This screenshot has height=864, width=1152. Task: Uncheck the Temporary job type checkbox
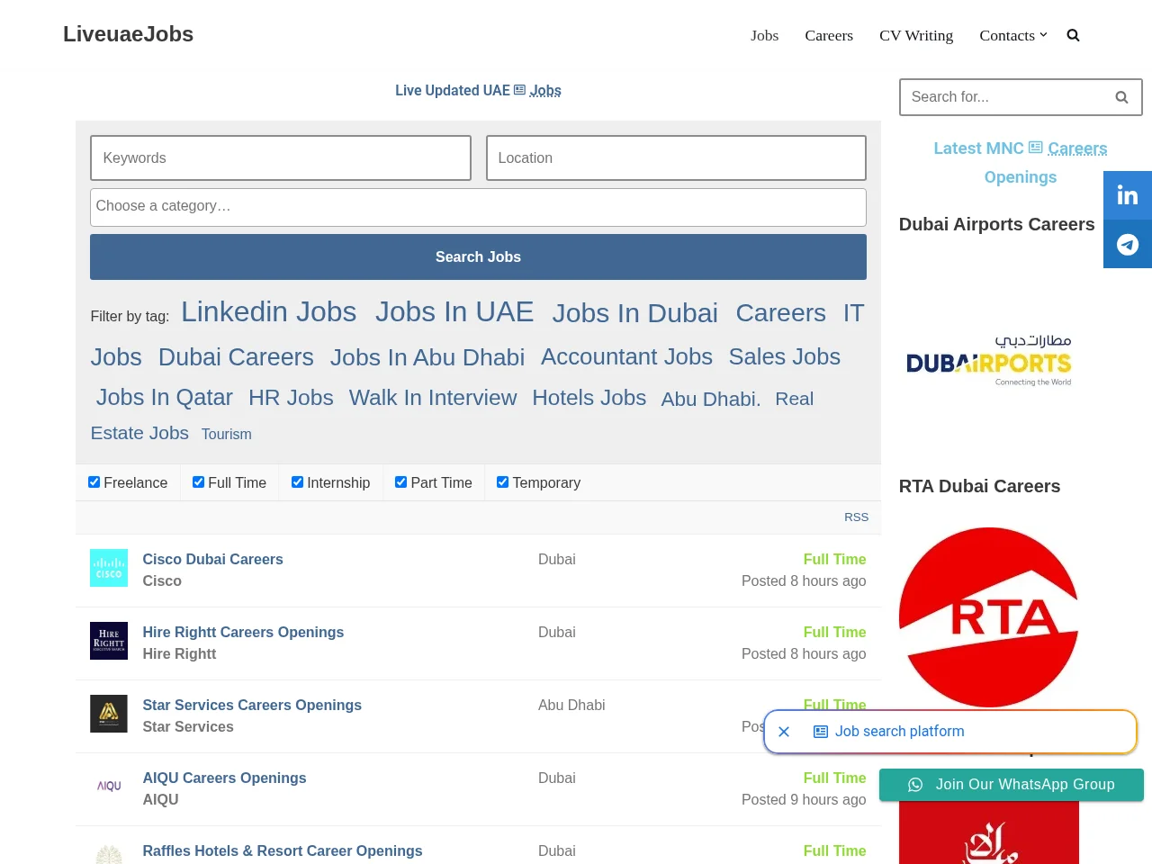(502, 482)
